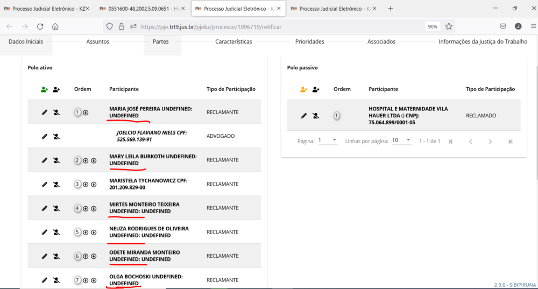Close the active Processo Judicial tab
Image resolution: width=538 pixels, height=289 pixels.
(279, 9)
